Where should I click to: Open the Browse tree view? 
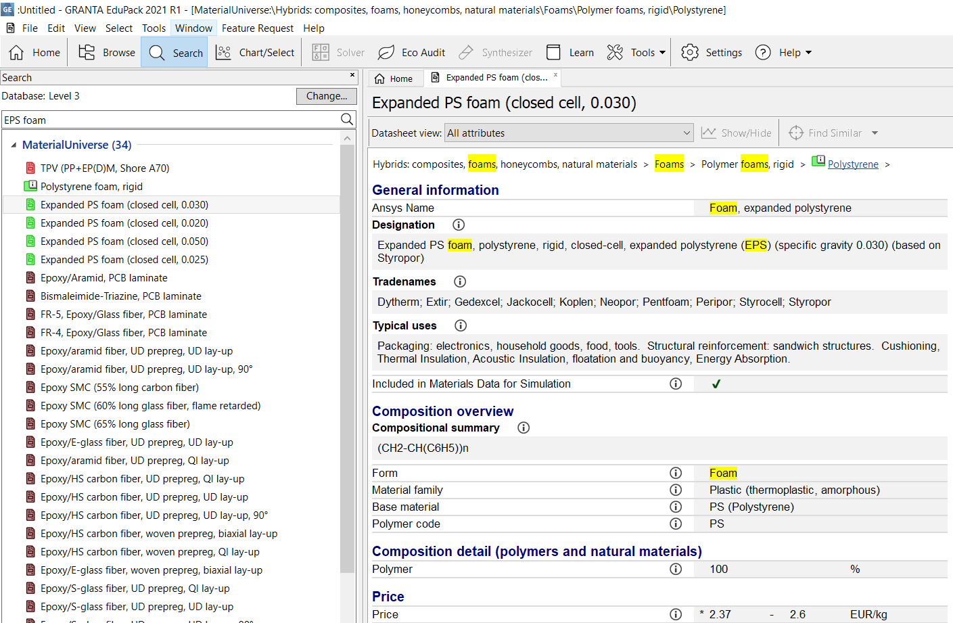107,53
